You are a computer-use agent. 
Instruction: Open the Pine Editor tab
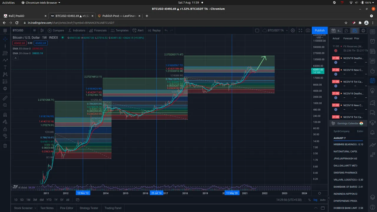pyautogui.click(x=67, y=208)
